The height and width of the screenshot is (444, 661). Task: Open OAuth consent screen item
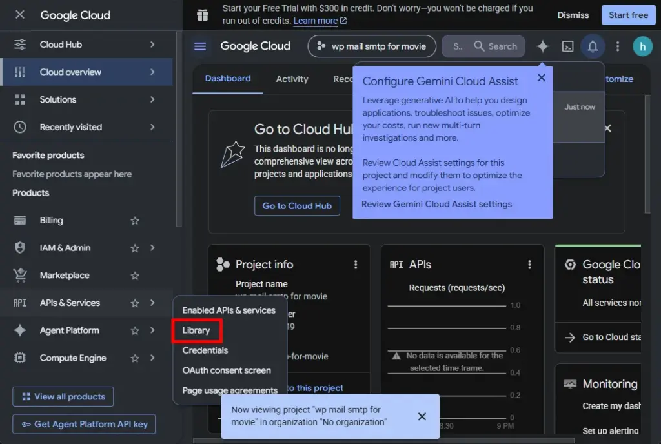[x=227, y=370]
